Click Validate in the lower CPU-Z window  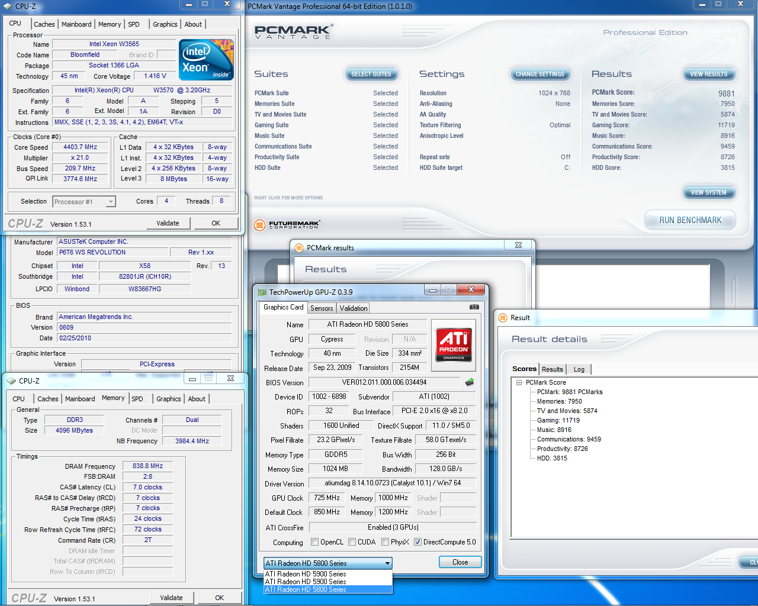[171, 598]
